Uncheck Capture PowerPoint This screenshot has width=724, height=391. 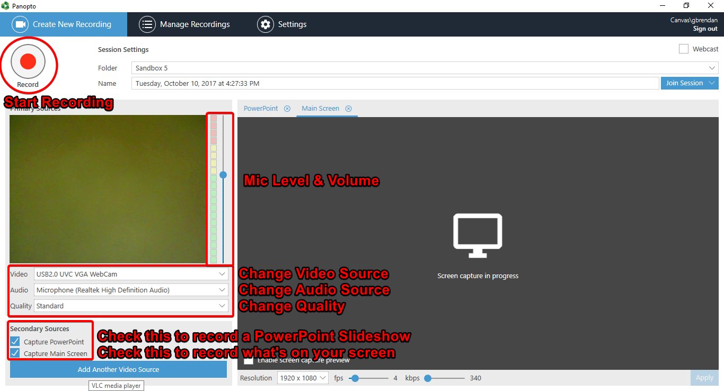point(15,342)
